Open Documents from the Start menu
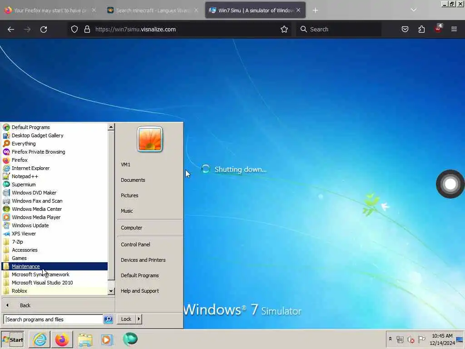Screen dimensions: 465x349 (133, 180)
